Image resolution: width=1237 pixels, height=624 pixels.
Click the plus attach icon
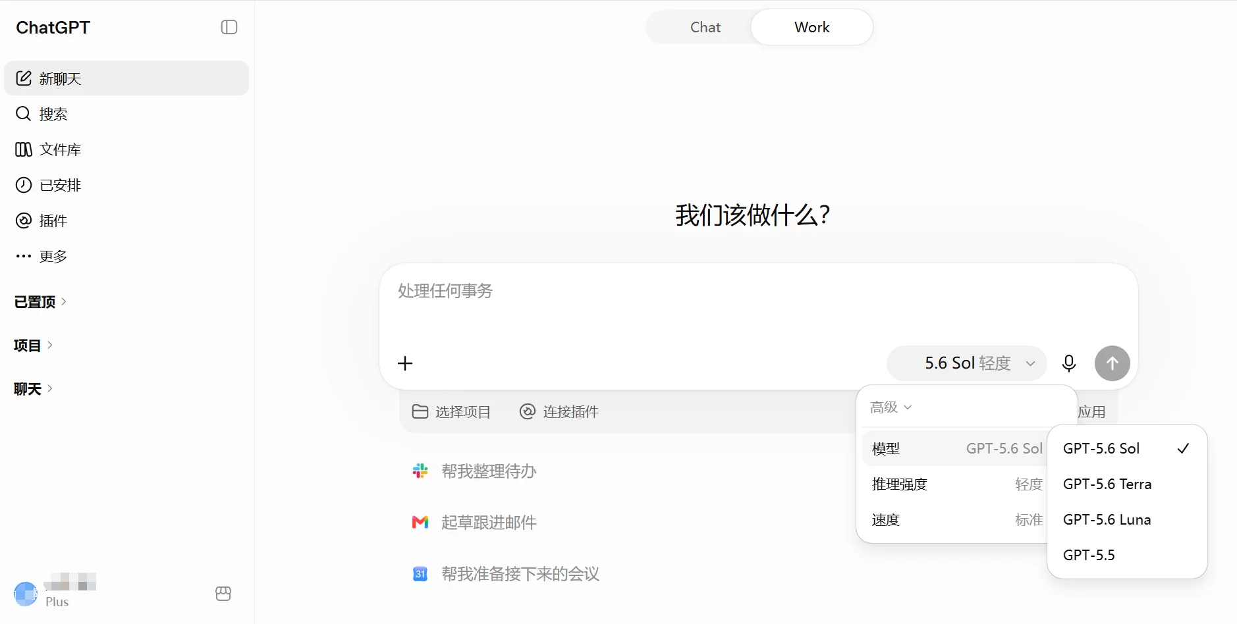pyautogui.click(x=405, y=363)
